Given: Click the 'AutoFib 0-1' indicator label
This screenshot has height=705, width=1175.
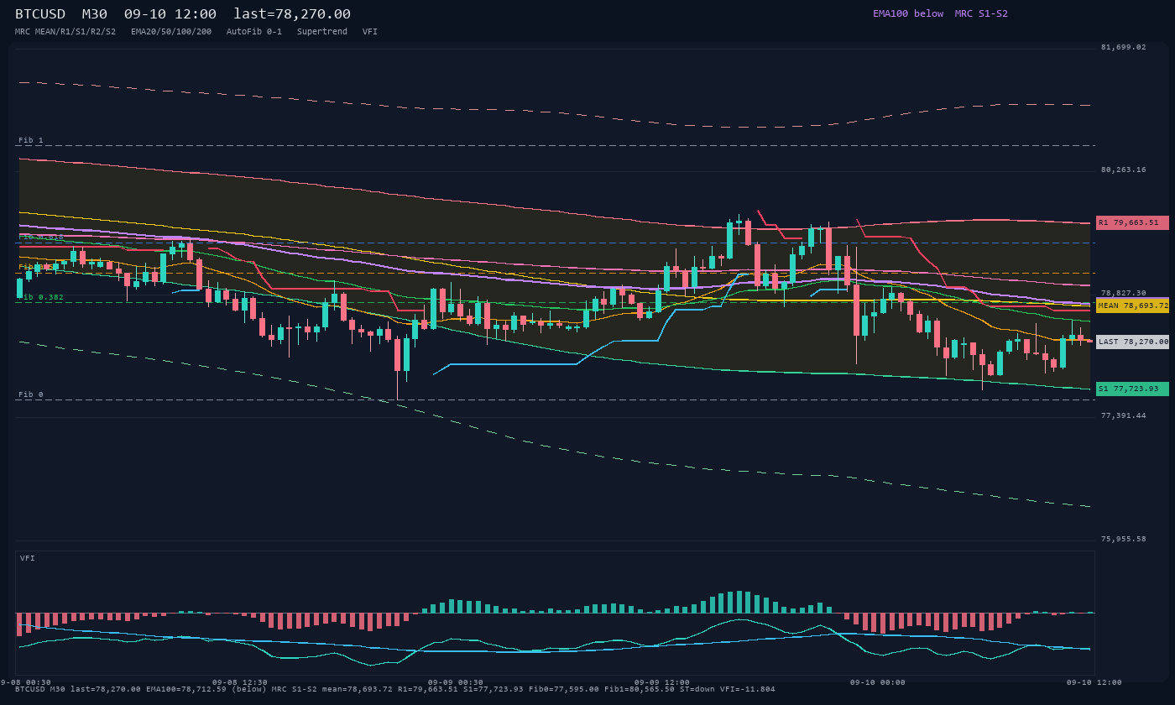Looking at the screenshot, I should coord(254,31).
